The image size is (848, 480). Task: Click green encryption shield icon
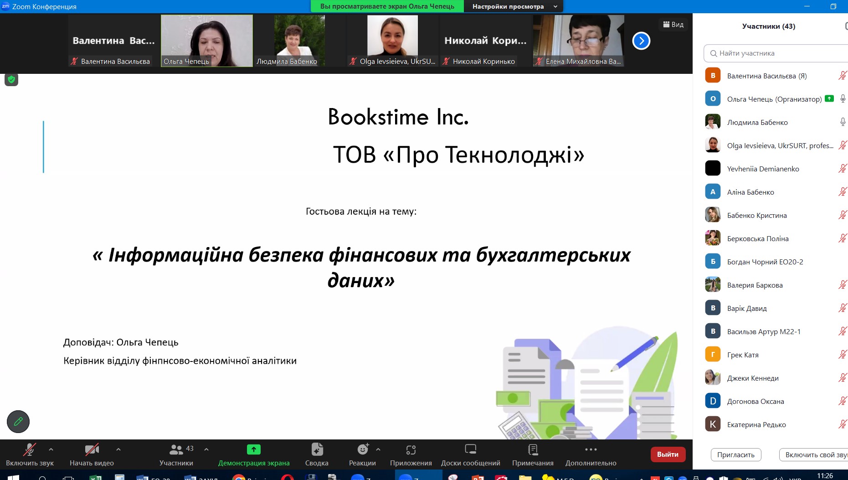coord(11,80)
